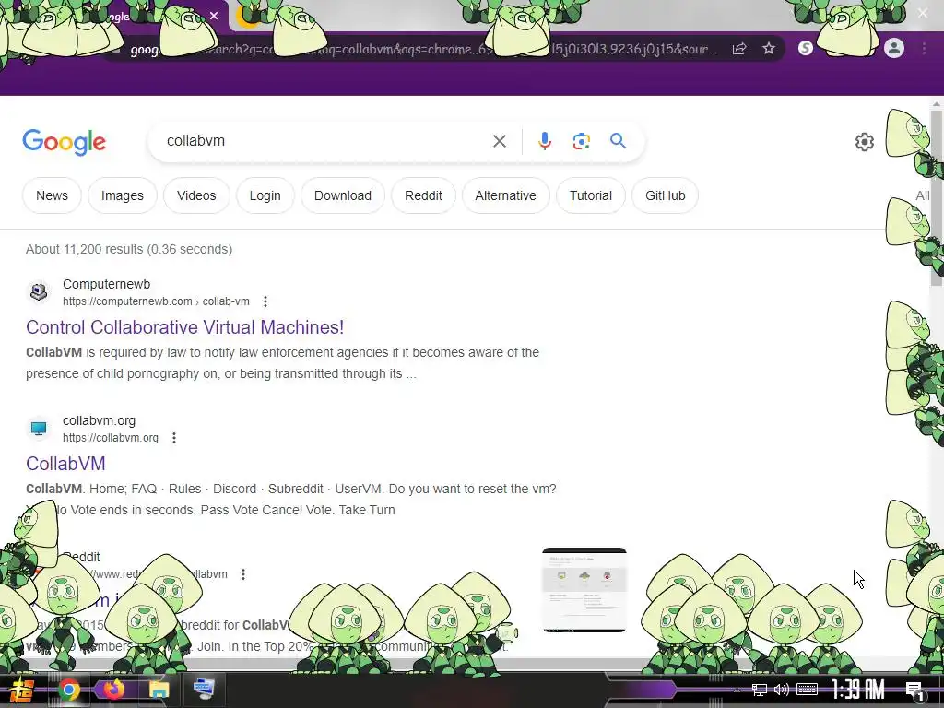Open the Reddit result preview thumbnail
Image resolution: width=944 pixels, height=708 pixels.
[x=584, y=590]
